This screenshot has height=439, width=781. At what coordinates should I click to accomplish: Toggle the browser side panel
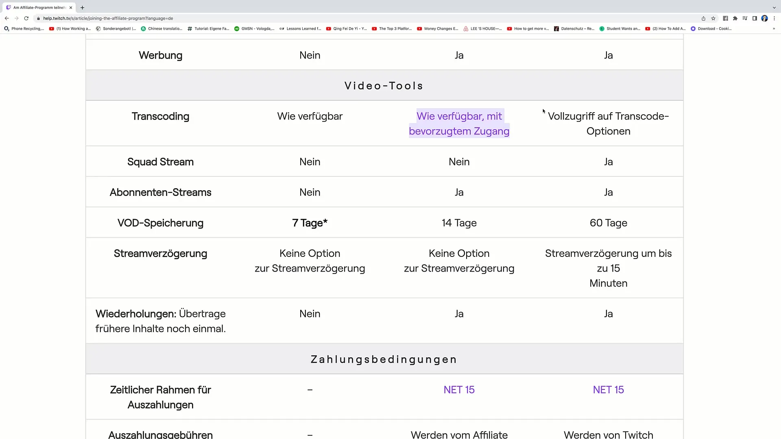(x=755, y=18)
